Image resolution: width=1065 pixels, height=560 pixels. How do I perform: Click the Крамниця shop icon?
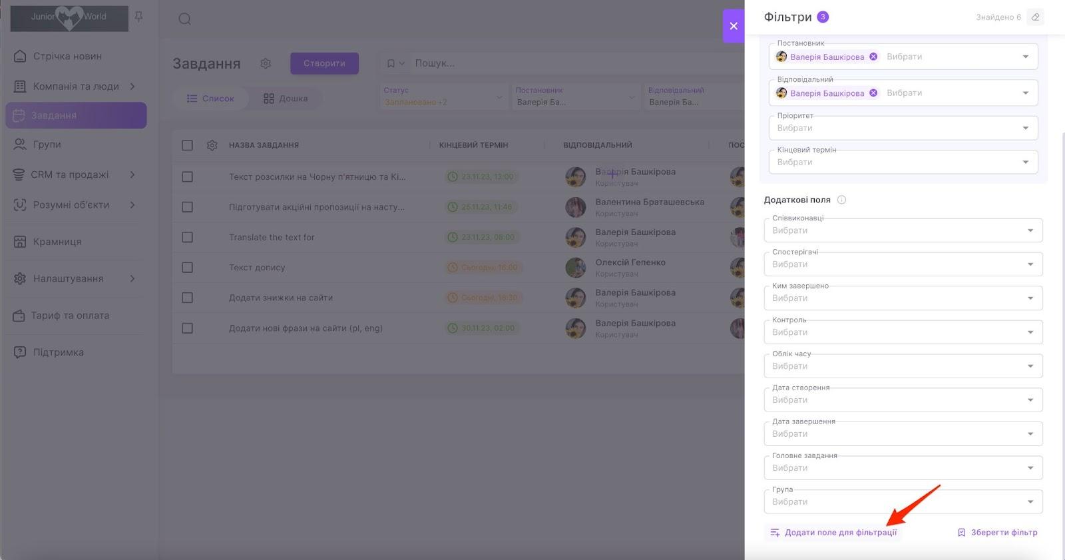click(x=20, y=242)
